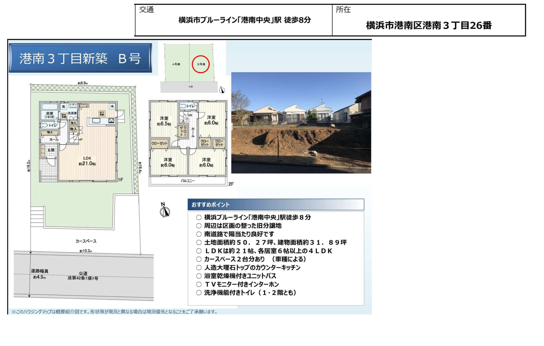Click the kitchen counter sink and stove icon
The image size is (544, 346).
pos(102,121)
